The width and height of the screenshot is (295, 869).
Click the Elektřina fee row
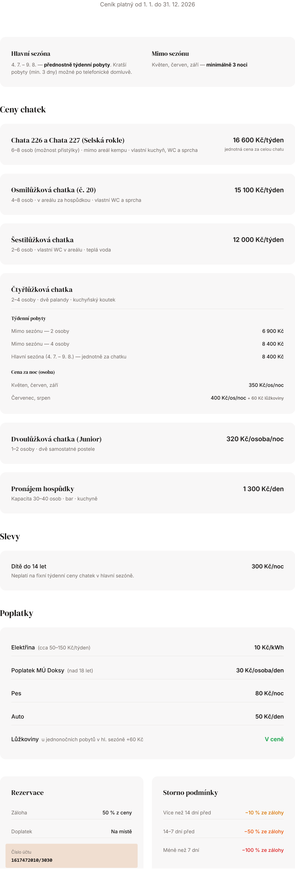147,647
